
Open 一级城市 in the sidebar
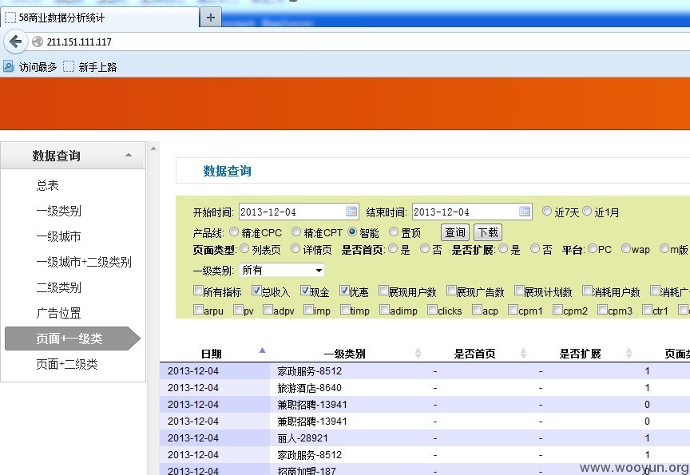tap(58, 236)
